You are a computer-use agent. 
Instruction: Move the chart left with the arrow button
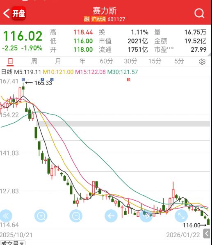(111, 216)
